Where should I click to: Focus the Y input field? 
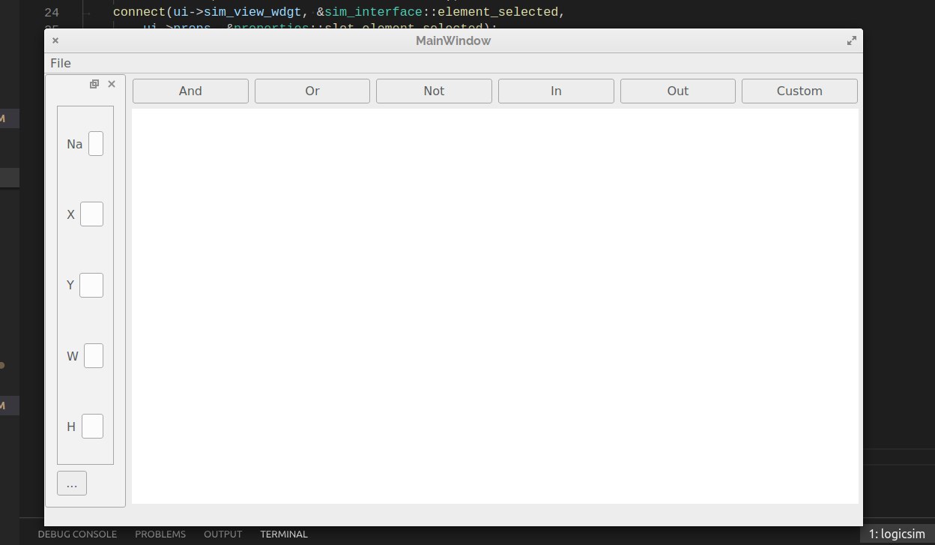pos(91,285)
